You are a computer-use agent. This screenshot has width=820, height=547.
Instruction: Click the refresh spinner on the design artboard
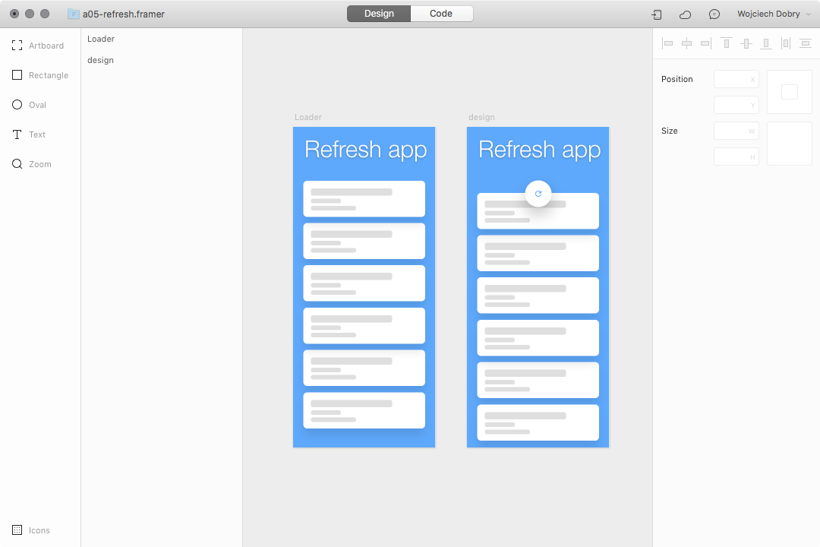[x=538, y=194]
